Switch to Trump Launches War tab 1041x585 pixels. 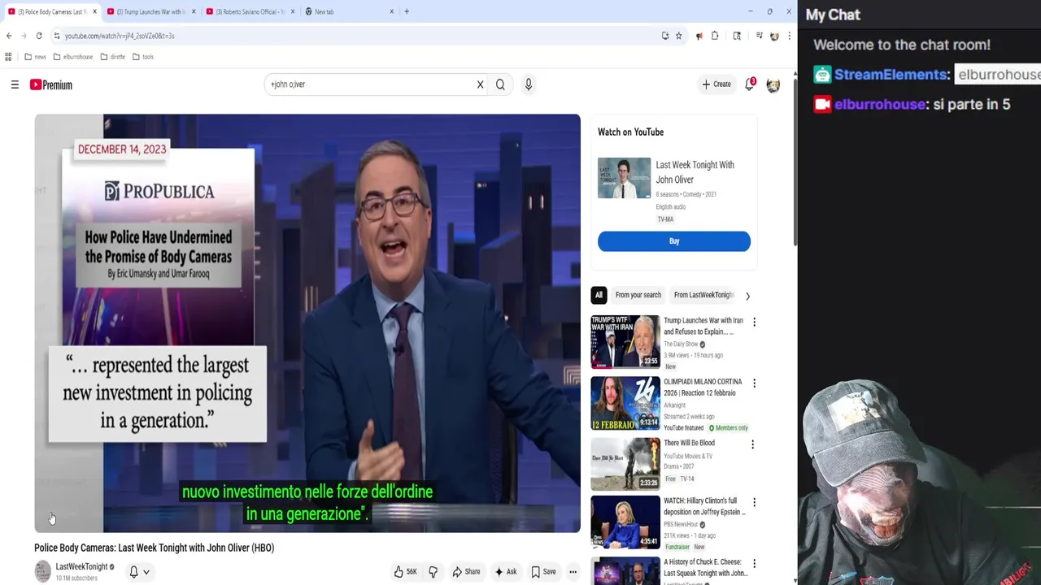[x=149, y=11]
